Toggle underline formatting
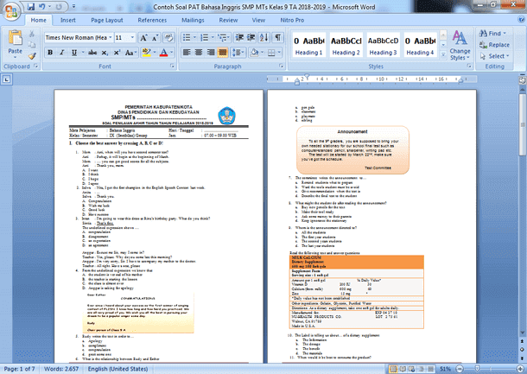This screenshot has width=527, height=374. (x=74, y=53)
